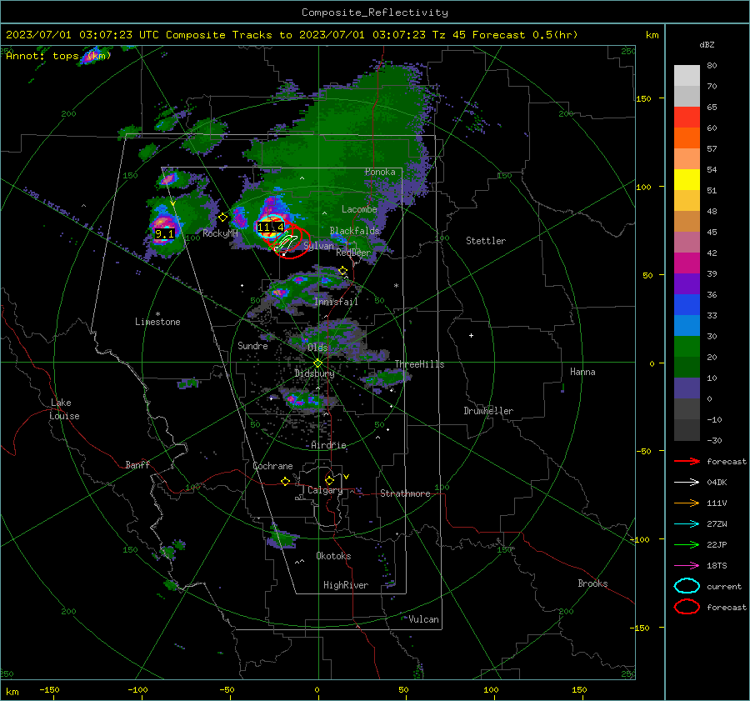
Task: Click the Stettler label
Action: click(x=486, y=241)
